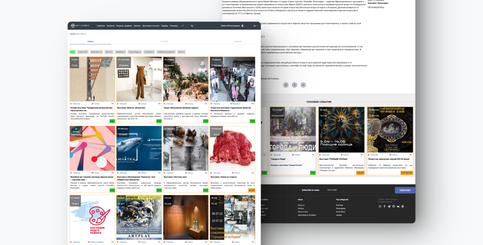The image size is (483, 245).
Task: Open the Policies footer link
Action: [x=301, y=208]
